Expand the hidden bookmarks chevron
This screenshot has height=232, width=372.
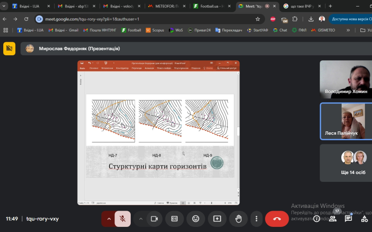(348, 30)
